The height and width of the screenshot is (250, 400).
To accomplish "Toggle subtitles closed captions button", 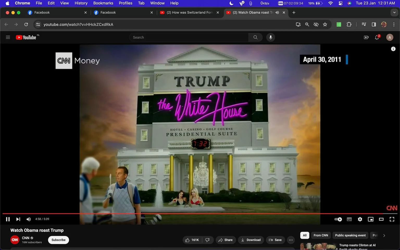I will click(x=349, y=219).
